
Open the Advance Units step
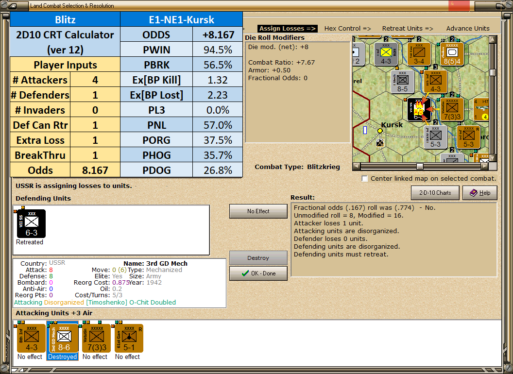(x=468, y=29)
